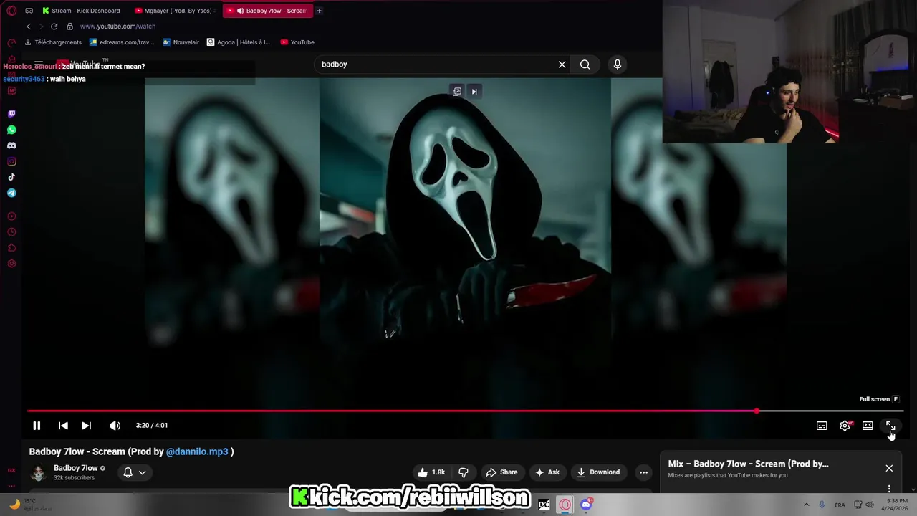The width and height of the screenshot is (917, 516).
Task: Close the Mix playlist panel
Action: pos(889,469)
